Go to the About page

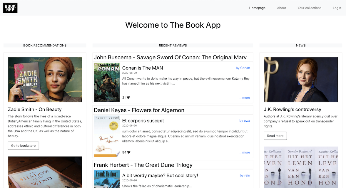point(281,8)
